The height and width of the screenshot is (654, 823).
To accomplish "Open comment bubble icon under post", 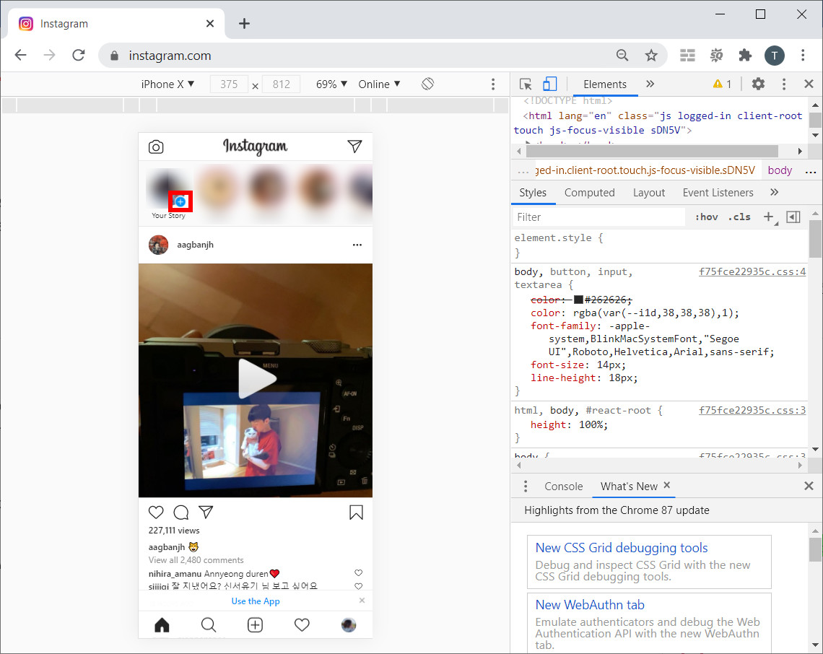I will coord(181,513).
